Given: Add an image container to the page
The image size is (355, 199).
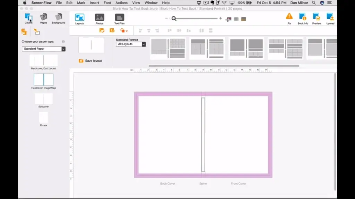Looking at the screenshot, I should coord(102,30).
